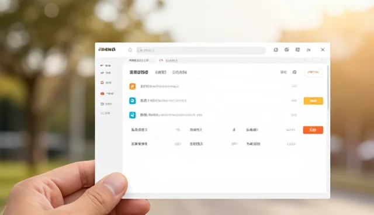The image size is (374, 215).
Task: Click the magnifier search icon in the header
Action: 130,50
